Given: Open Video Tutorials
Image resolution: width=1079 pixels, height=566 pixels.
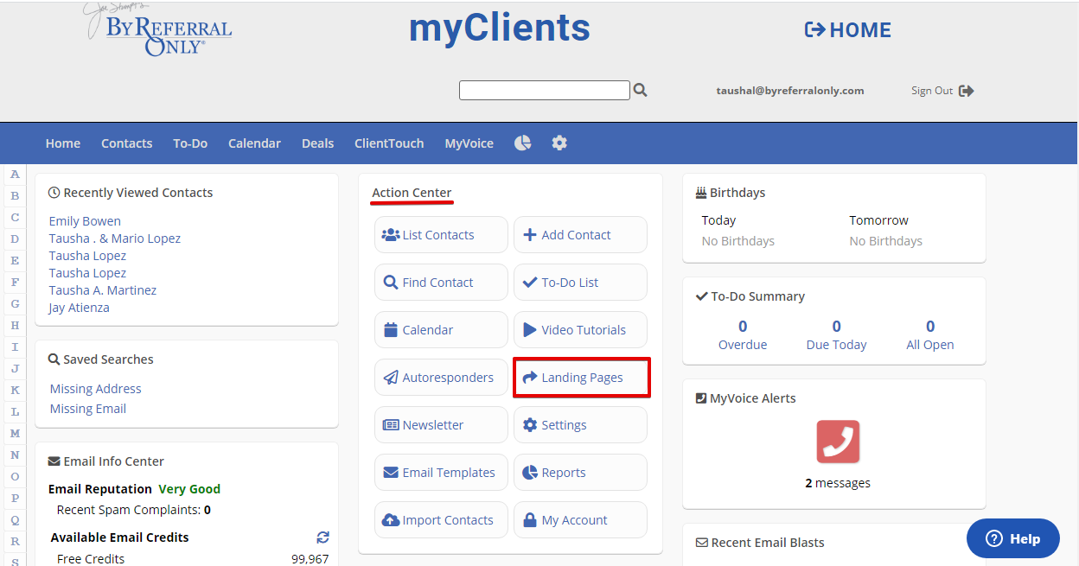Looking at the screenshot, I should (580, 330).
